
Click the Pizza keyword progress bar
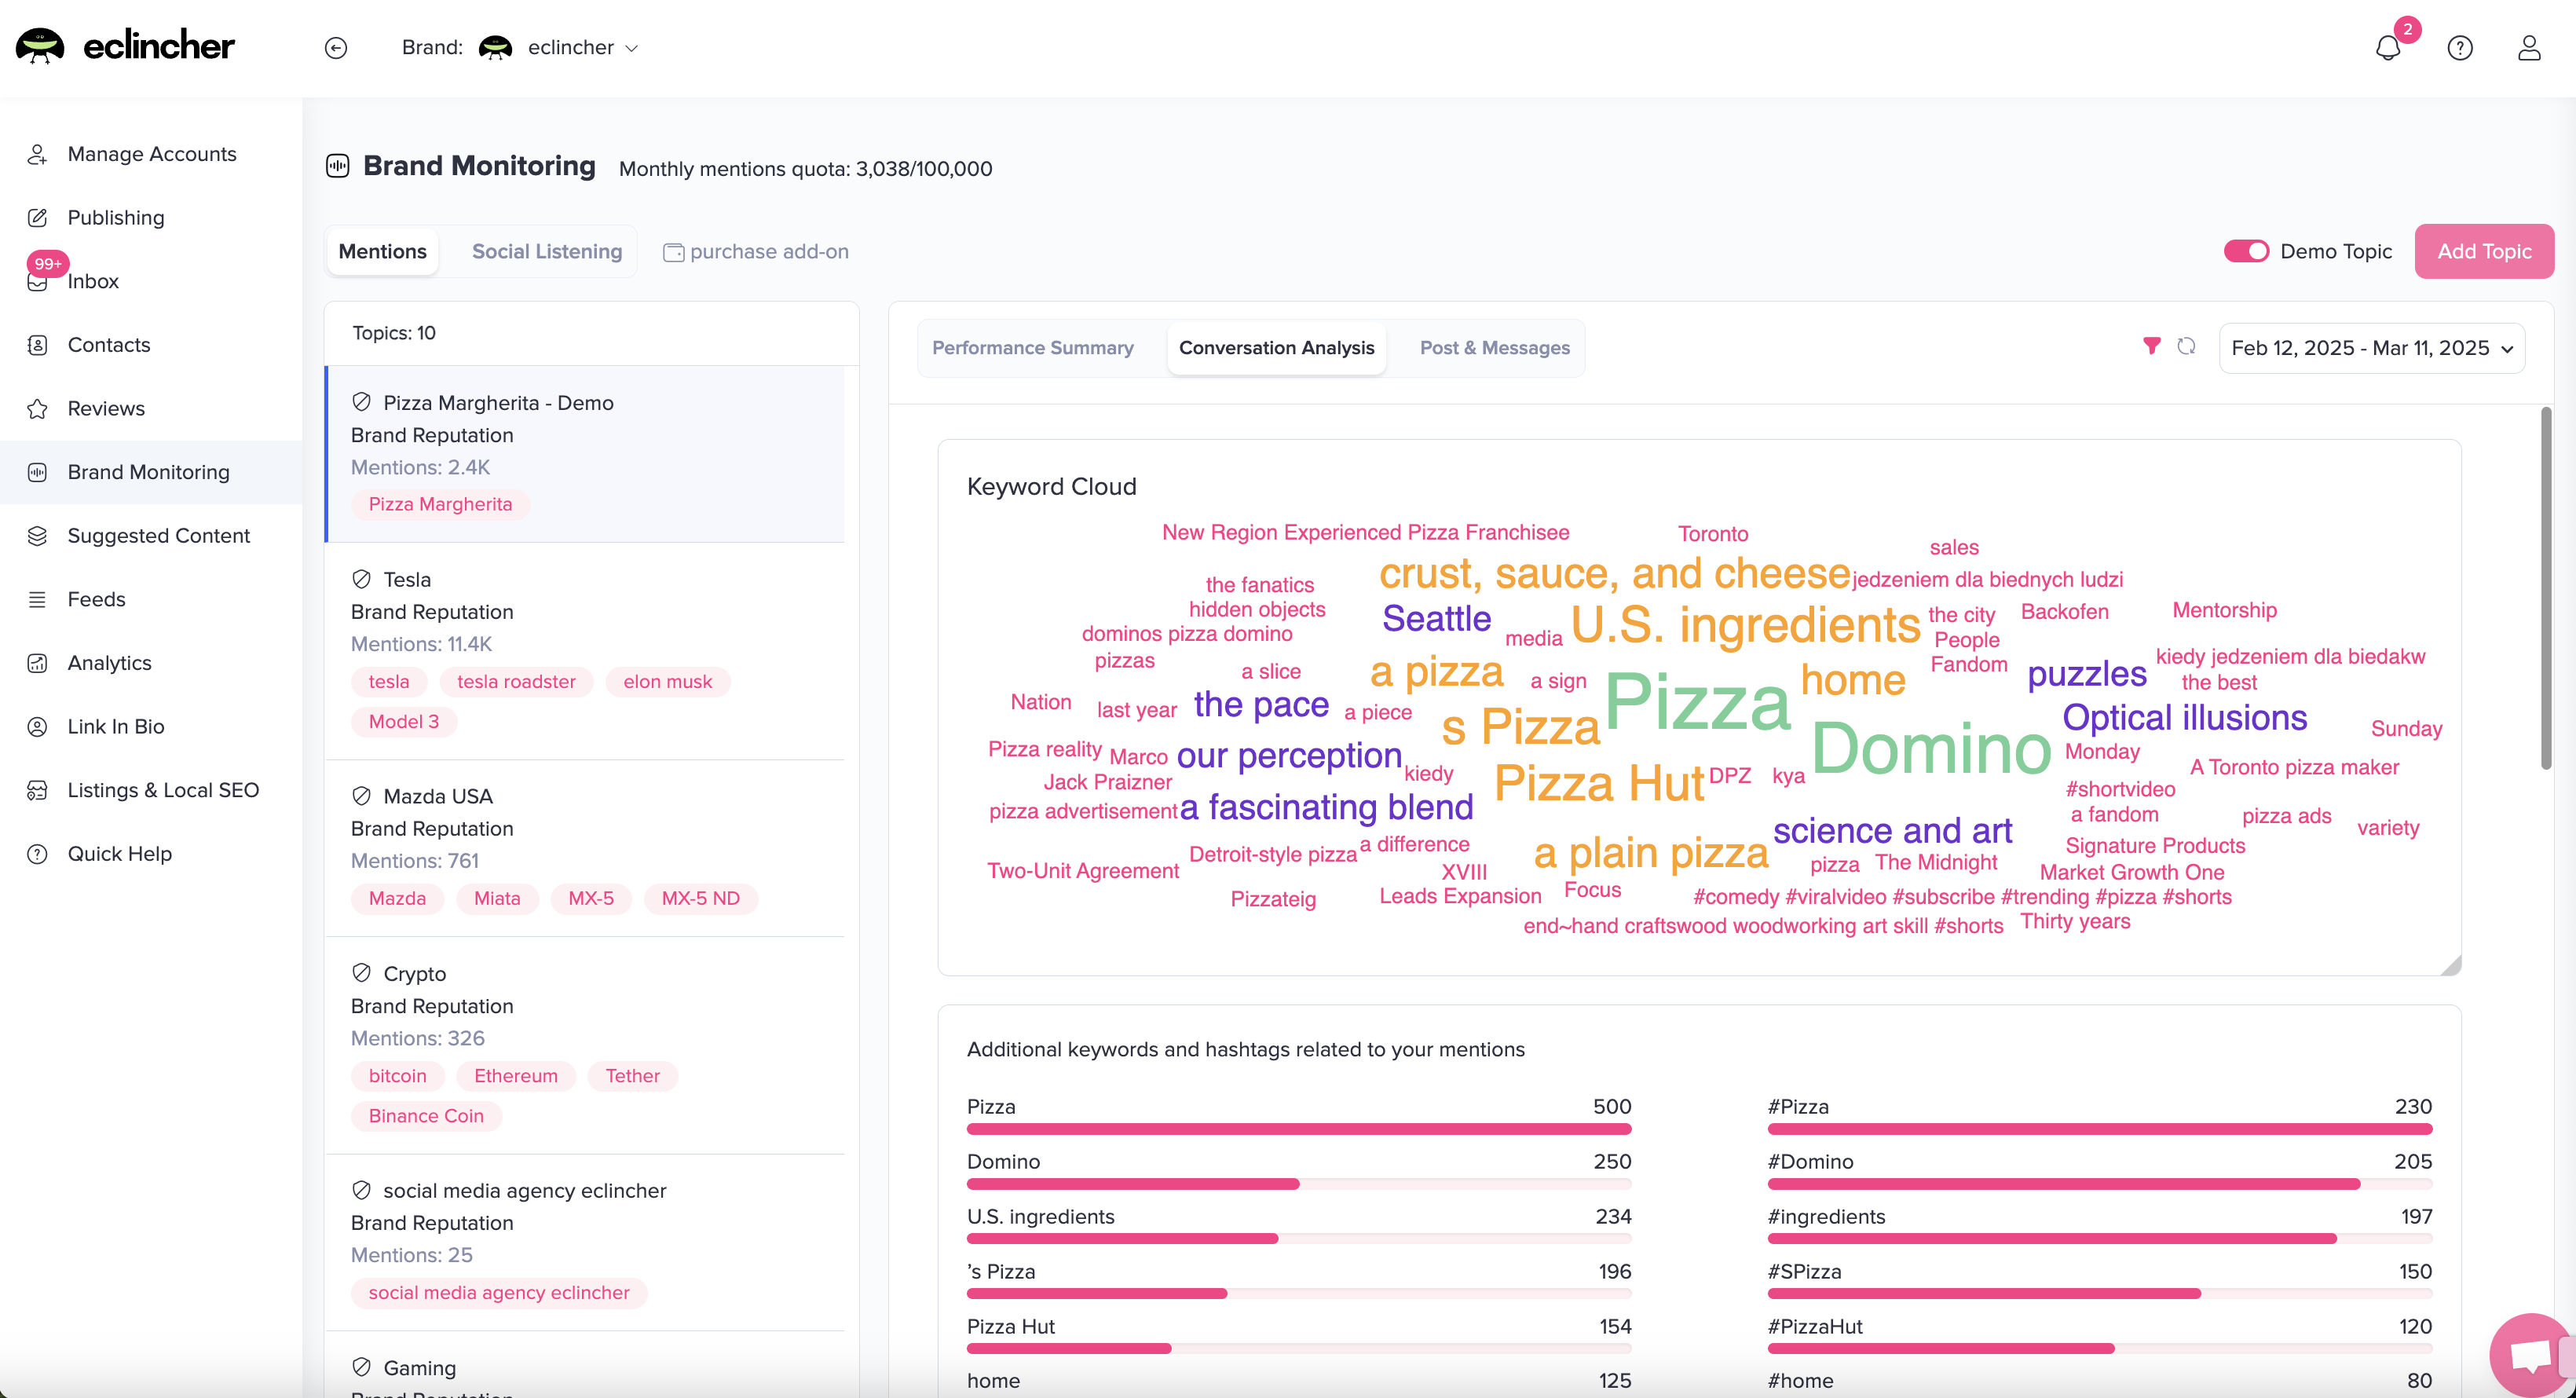pos(1298,1128)
